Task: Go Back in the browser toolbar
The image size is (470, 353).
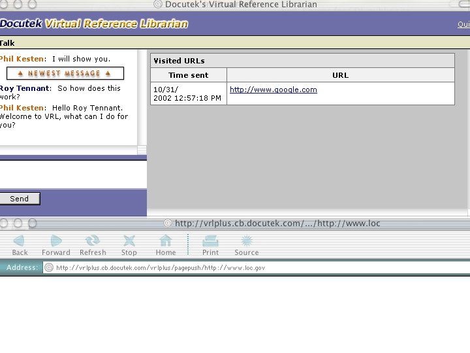Action: 20,245
